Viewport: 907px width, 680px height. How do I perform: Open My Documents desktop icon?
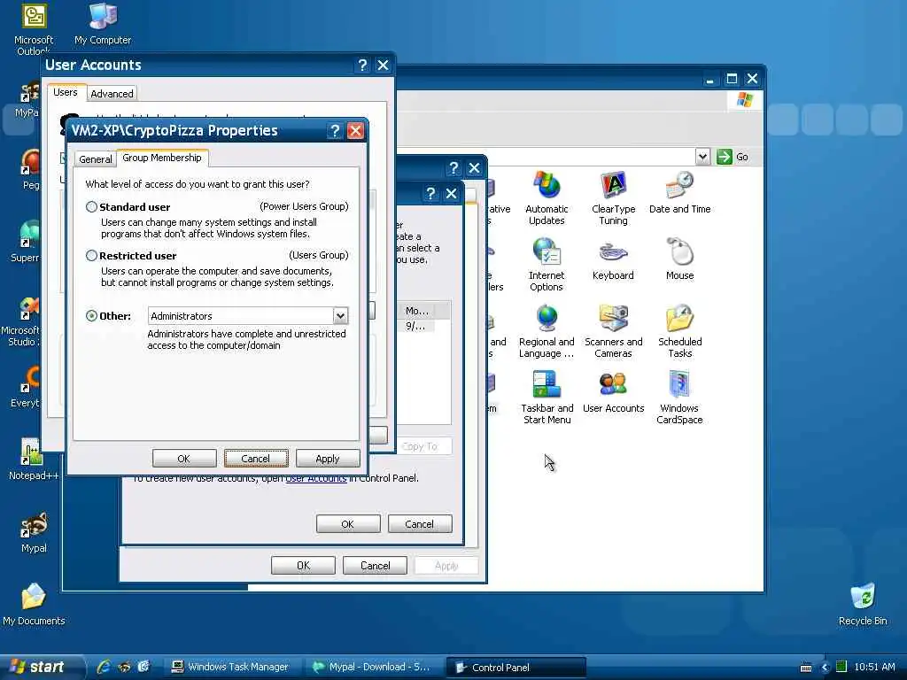pos(34,605)
